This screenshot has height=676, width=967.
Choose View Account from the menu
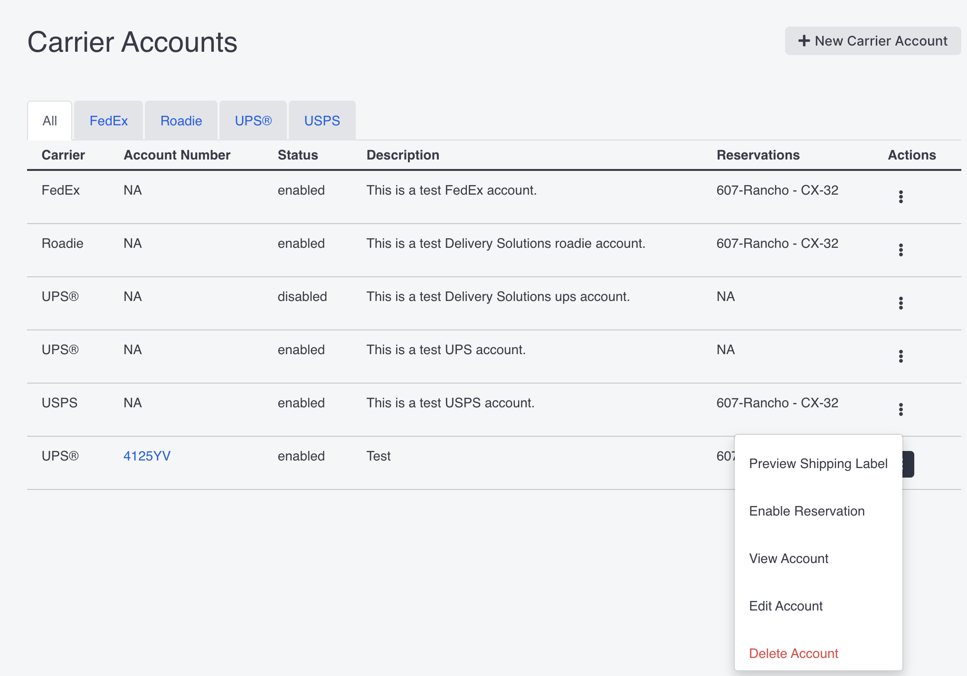coord(788,558)
